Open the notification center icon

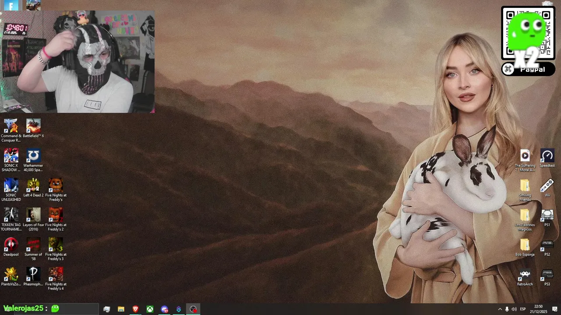click(554, 309)
